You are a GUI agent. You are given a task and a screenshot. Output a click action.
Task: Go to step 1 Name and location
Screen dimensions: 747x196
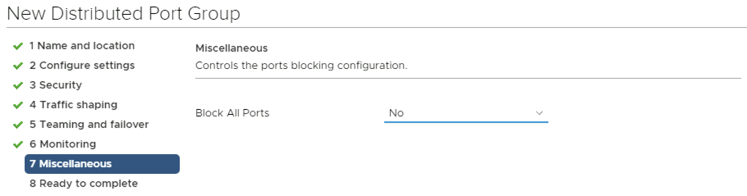pyautogui.click(x=82, y=46)
